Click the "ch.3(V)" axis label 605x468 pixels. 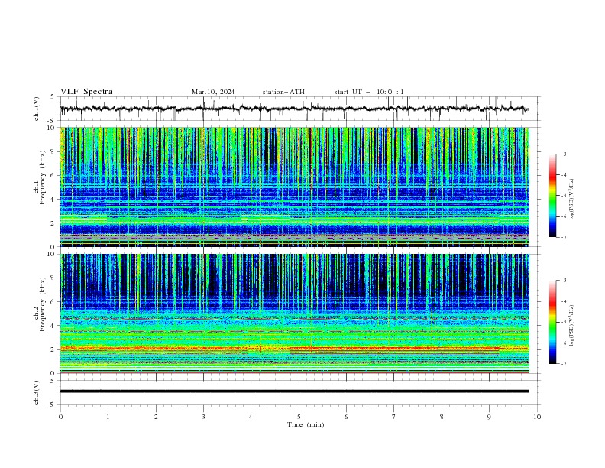(37, 392)
